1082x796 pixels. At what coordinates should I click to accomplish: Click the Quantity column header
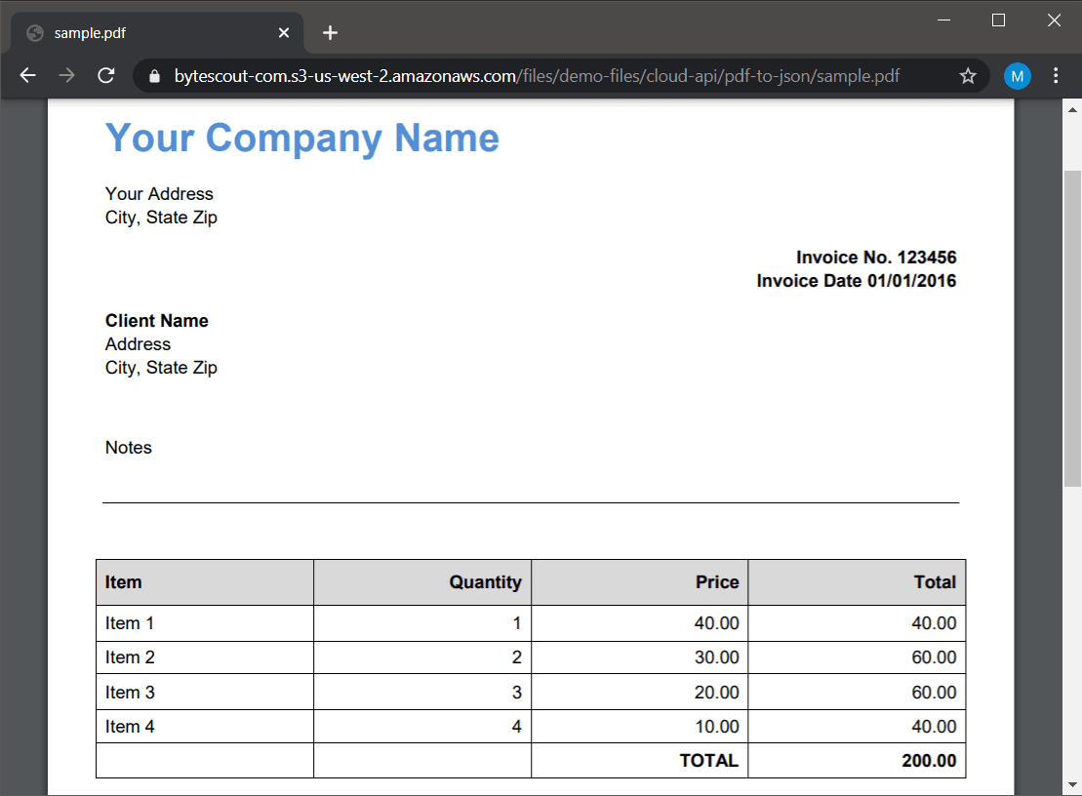488,581
